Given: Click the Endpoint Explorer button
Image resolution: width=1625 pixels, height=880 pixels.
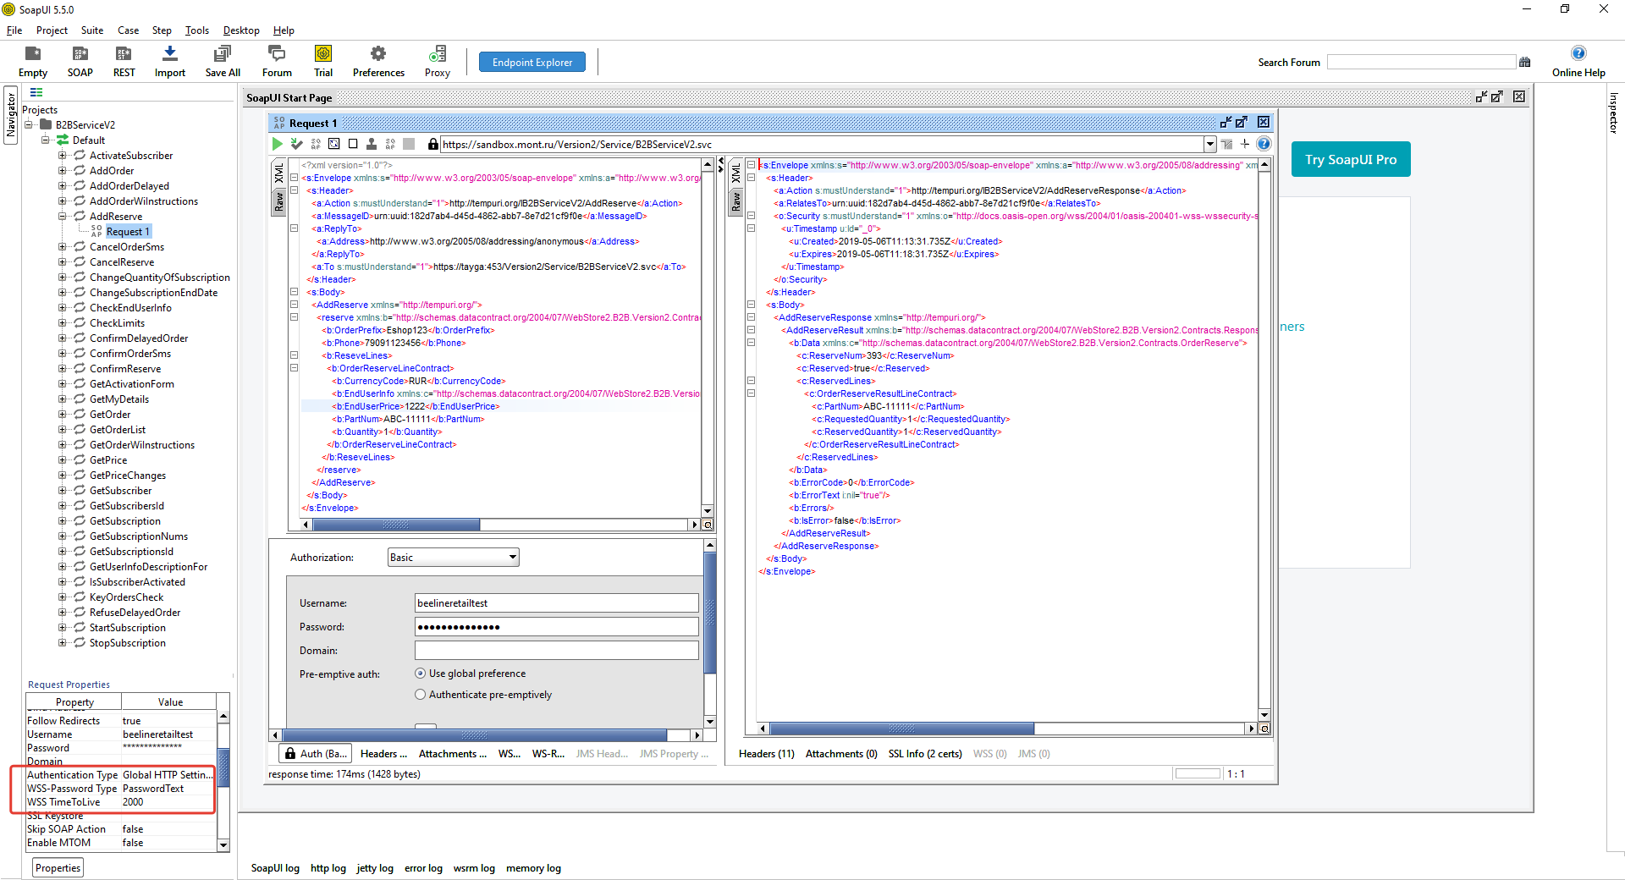Looking at the screenshot, I should pyautogui.click(x=532, y=62).
